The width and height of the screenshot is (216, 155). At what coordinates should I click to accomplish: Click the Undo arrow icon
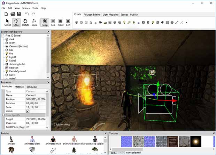pos(27,14)
